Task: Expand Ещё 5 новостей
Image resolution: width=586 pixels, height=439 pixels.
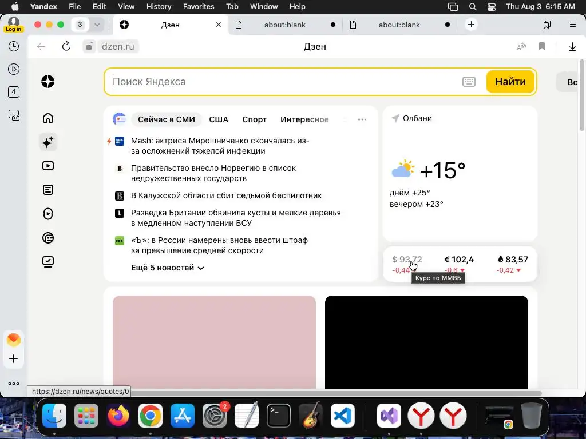Action: (x=168, y=268)
